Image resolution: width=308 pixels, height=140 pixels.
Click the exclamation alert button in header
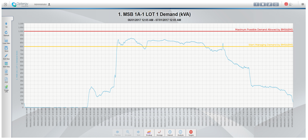(x=256, y=4)
